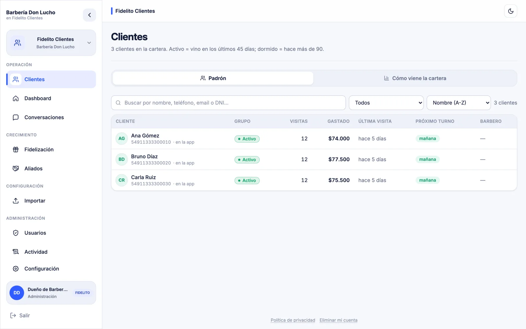The width and height of the screenshot is (526, 329).
Task: Click the search magnifier icon
Action: [x=118, y=103]
